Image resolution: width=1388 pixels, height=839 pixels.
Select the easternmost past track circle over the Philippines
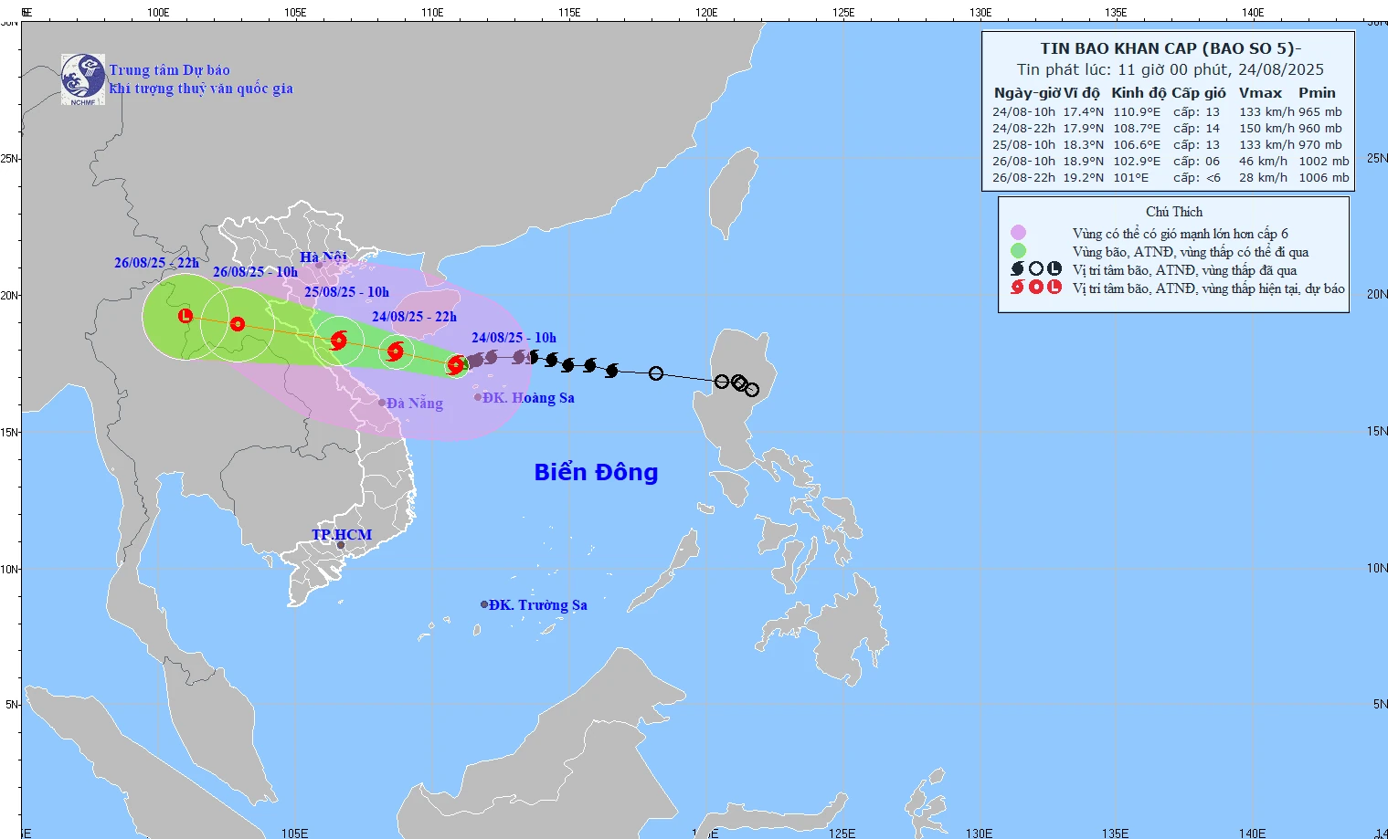click(752, 390)
